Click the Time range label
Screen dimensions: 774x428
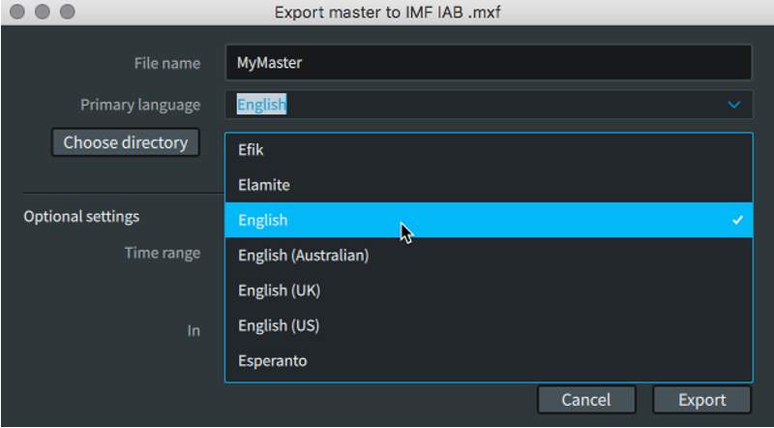tap(162, 253)
